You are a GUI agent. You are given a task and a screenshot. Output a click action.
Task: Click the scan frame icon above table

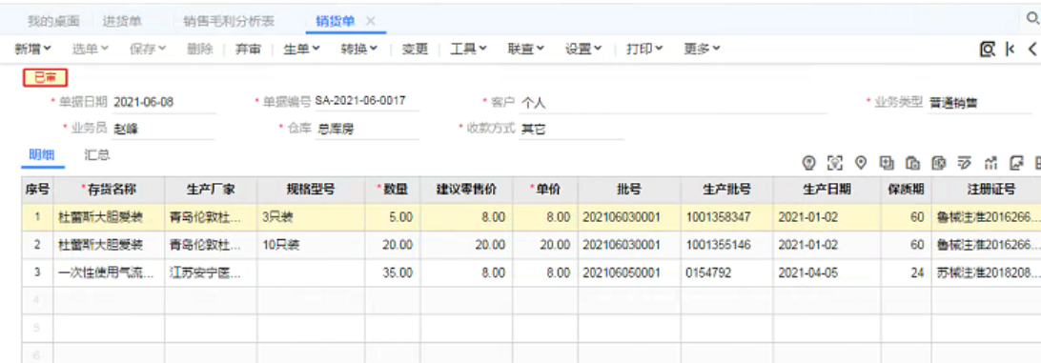834,162
